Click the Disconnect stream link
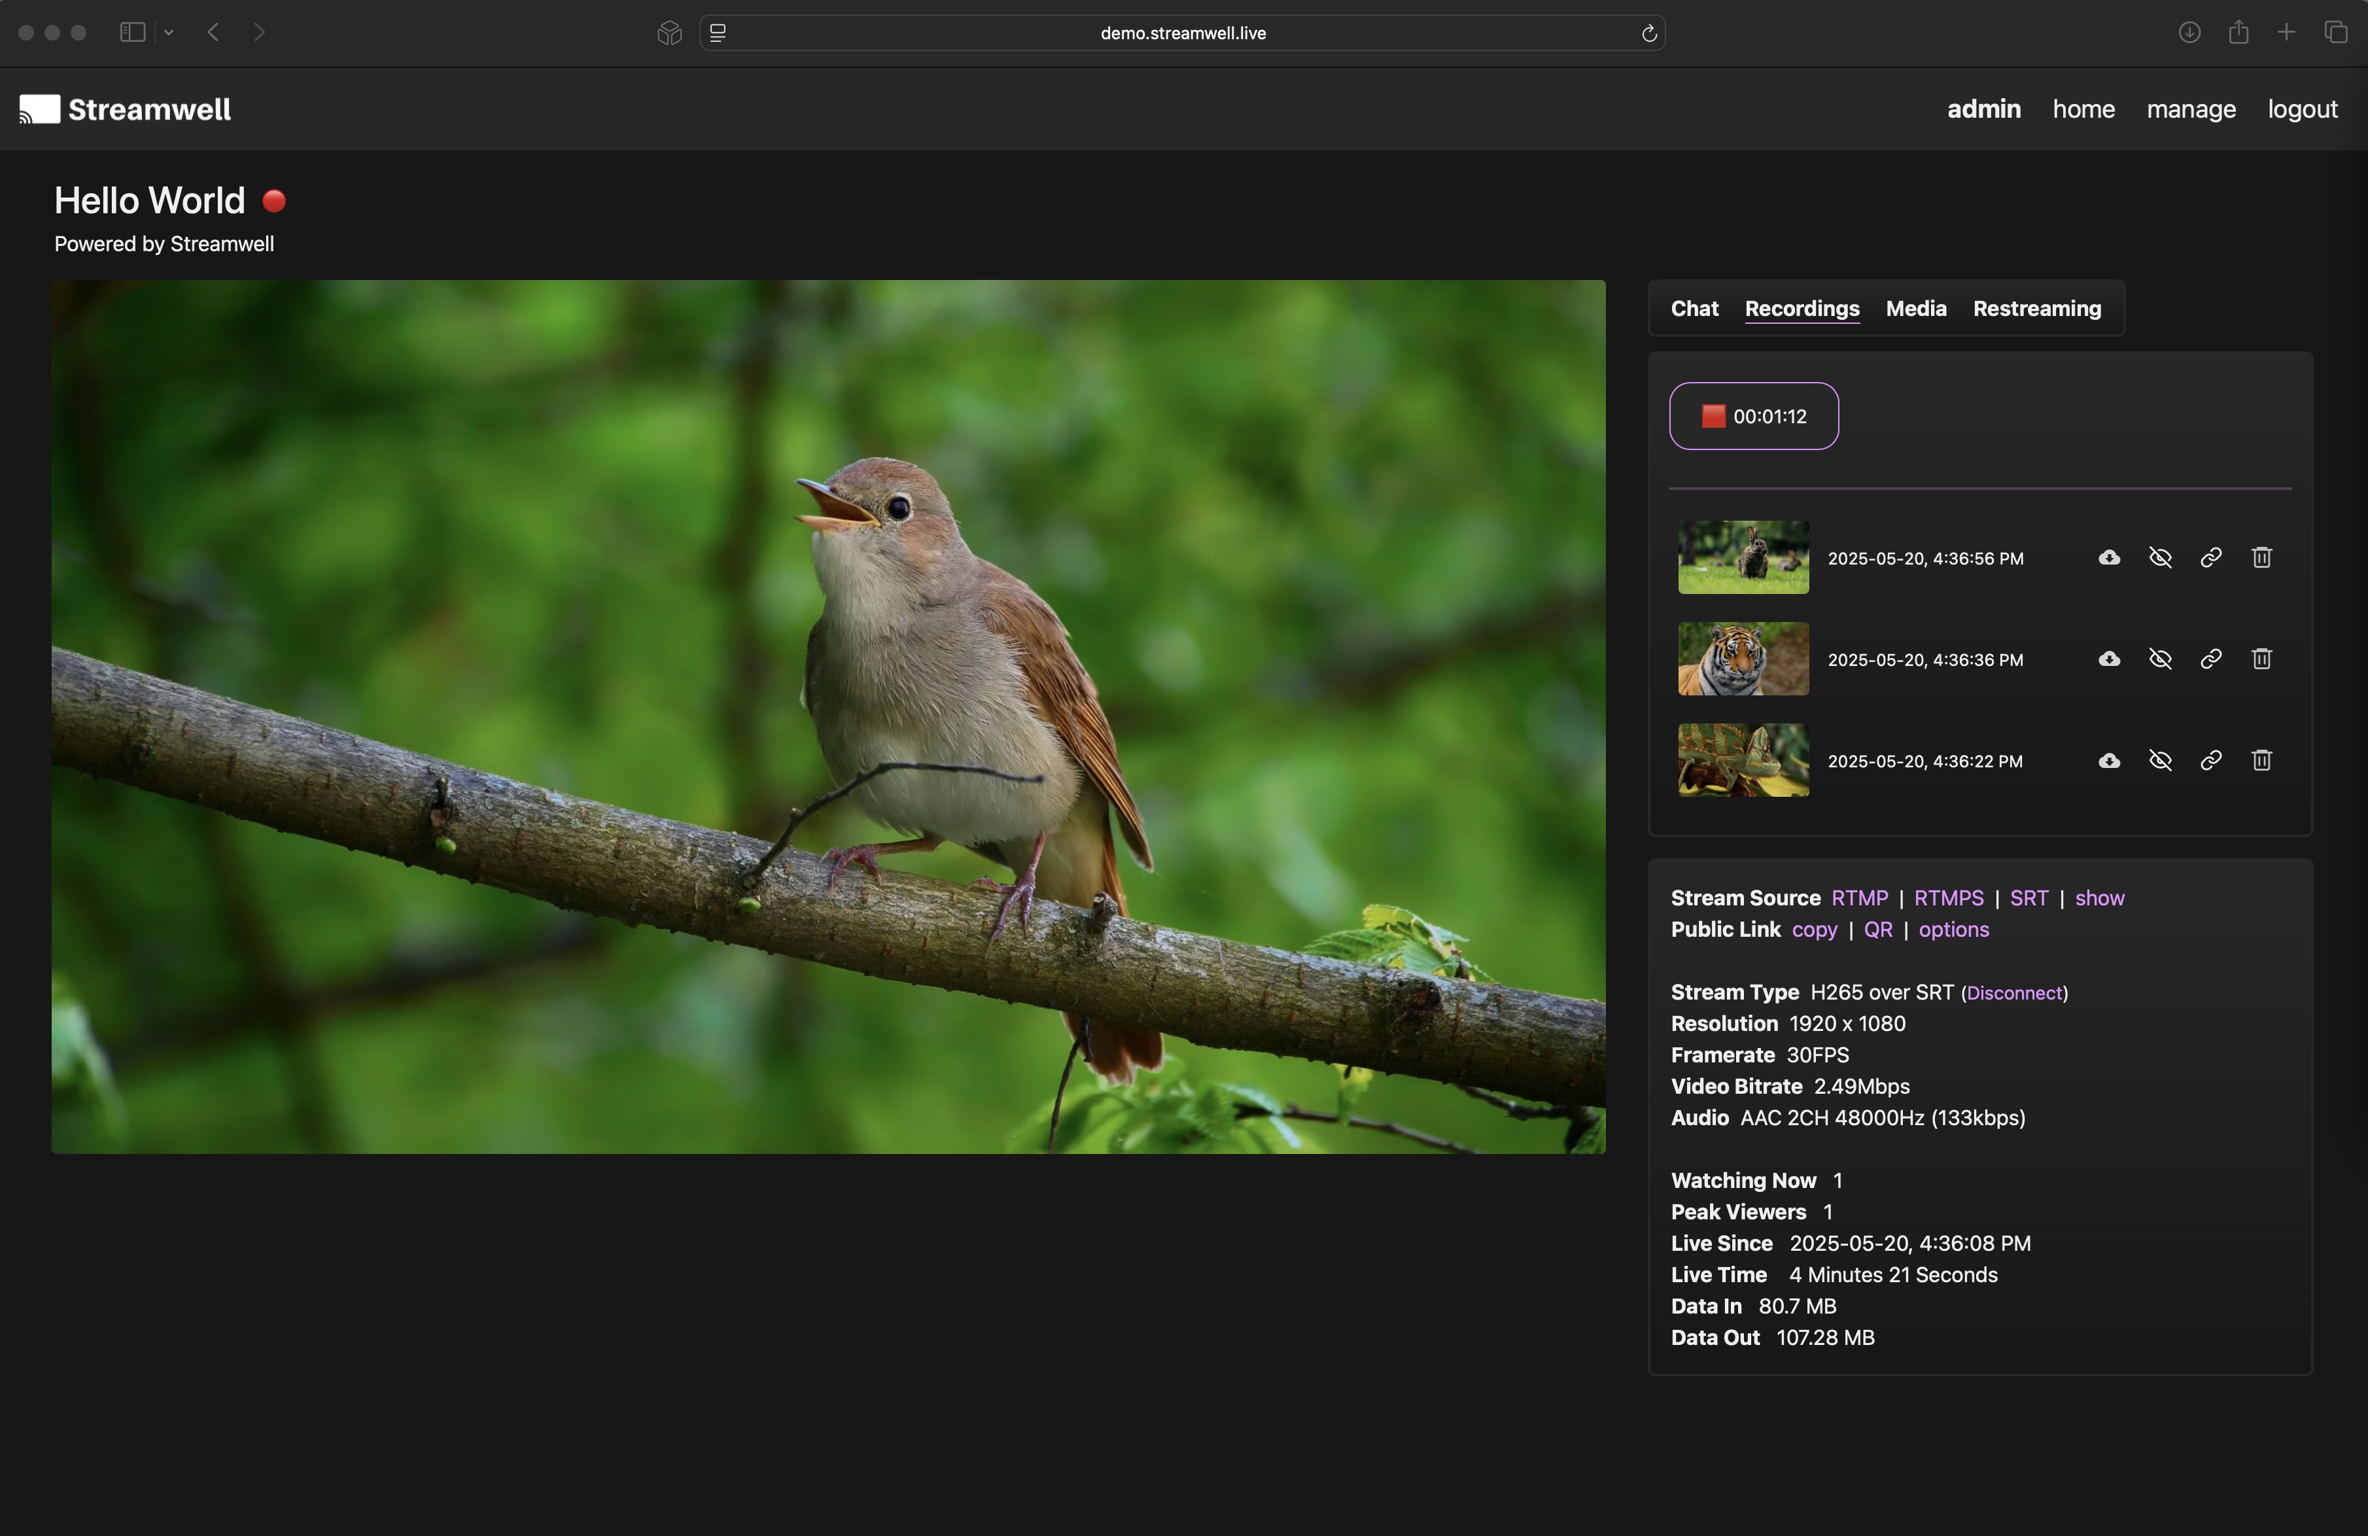This screenshot has width=2368, height=1536. coord(2014,993)
